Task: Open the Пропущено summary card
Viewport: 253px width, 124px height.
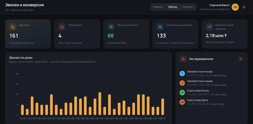Action: (77, 34)
